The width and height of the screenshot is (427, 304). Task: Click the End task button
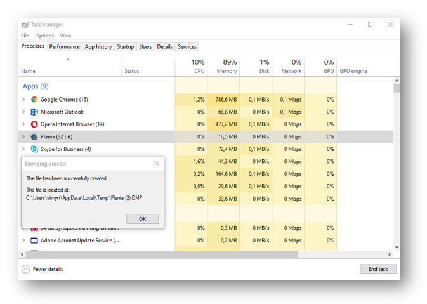tap(378, 269)
